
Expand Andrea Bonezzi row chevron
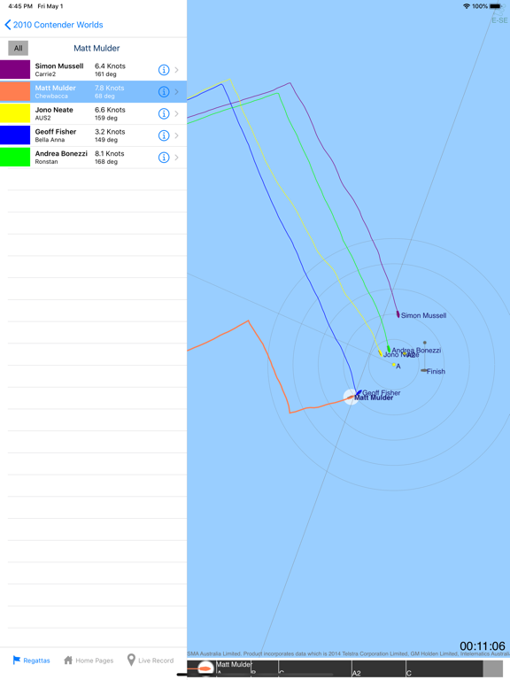tap(176, 158)
